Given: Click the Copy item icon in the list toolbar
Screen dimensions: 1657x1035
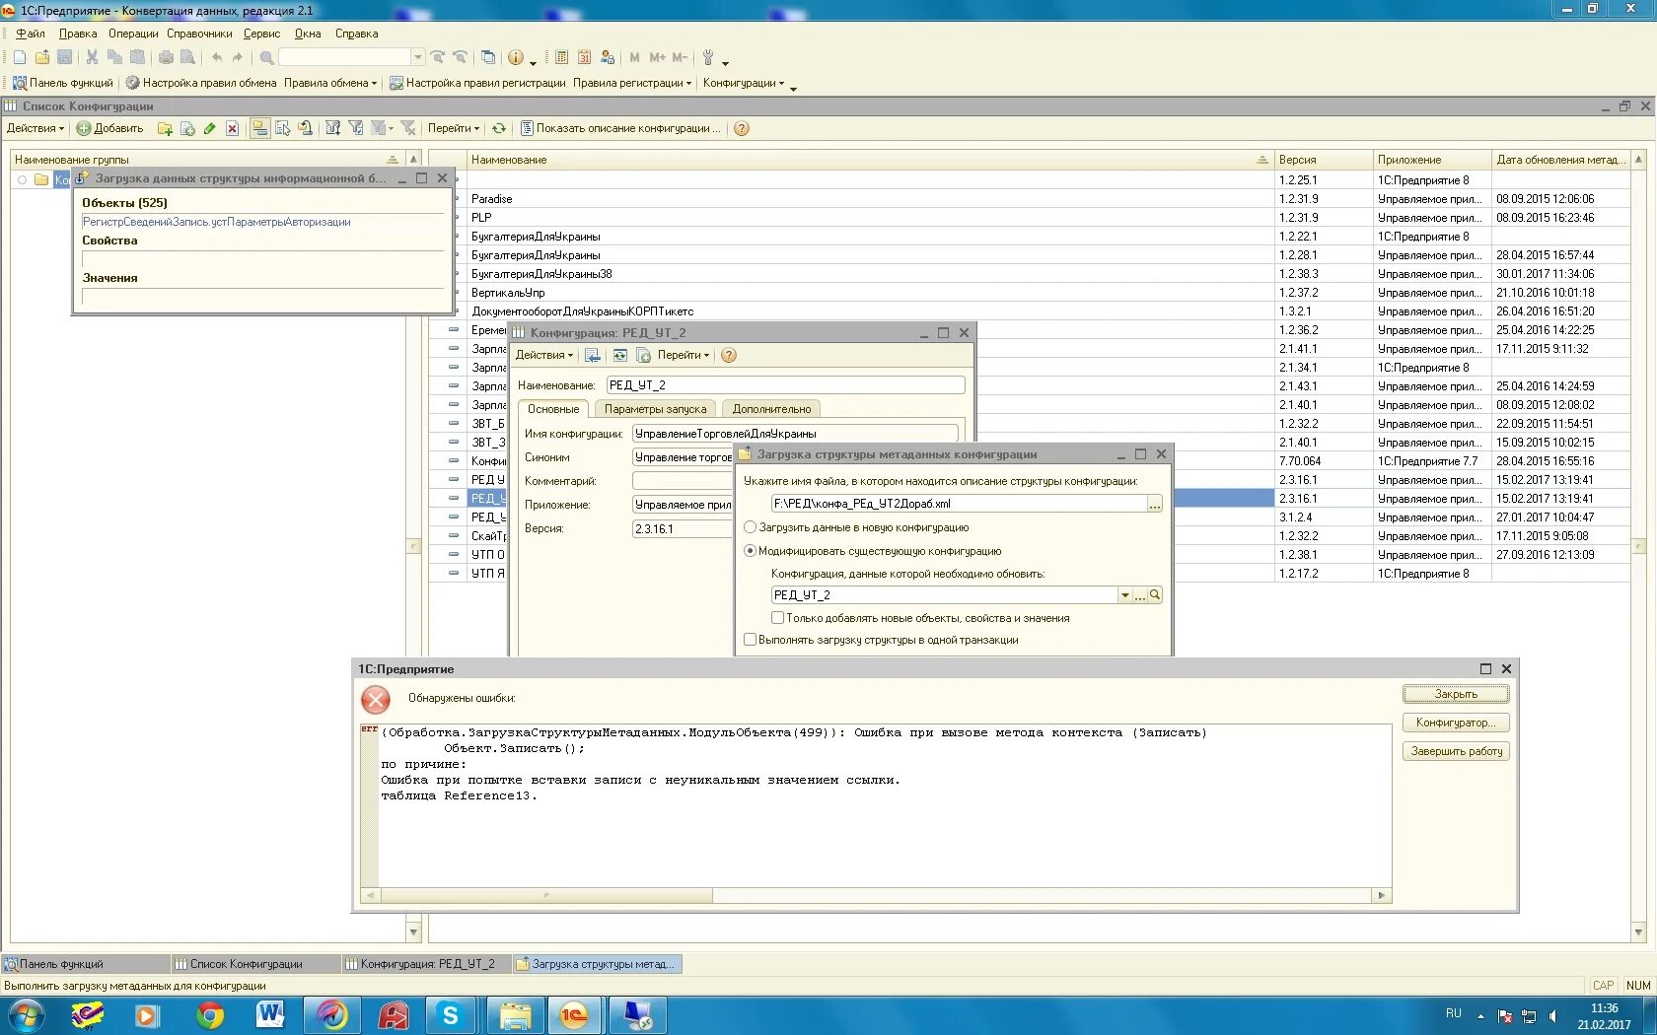Looking at the screenshot, I should pos(187,128).
